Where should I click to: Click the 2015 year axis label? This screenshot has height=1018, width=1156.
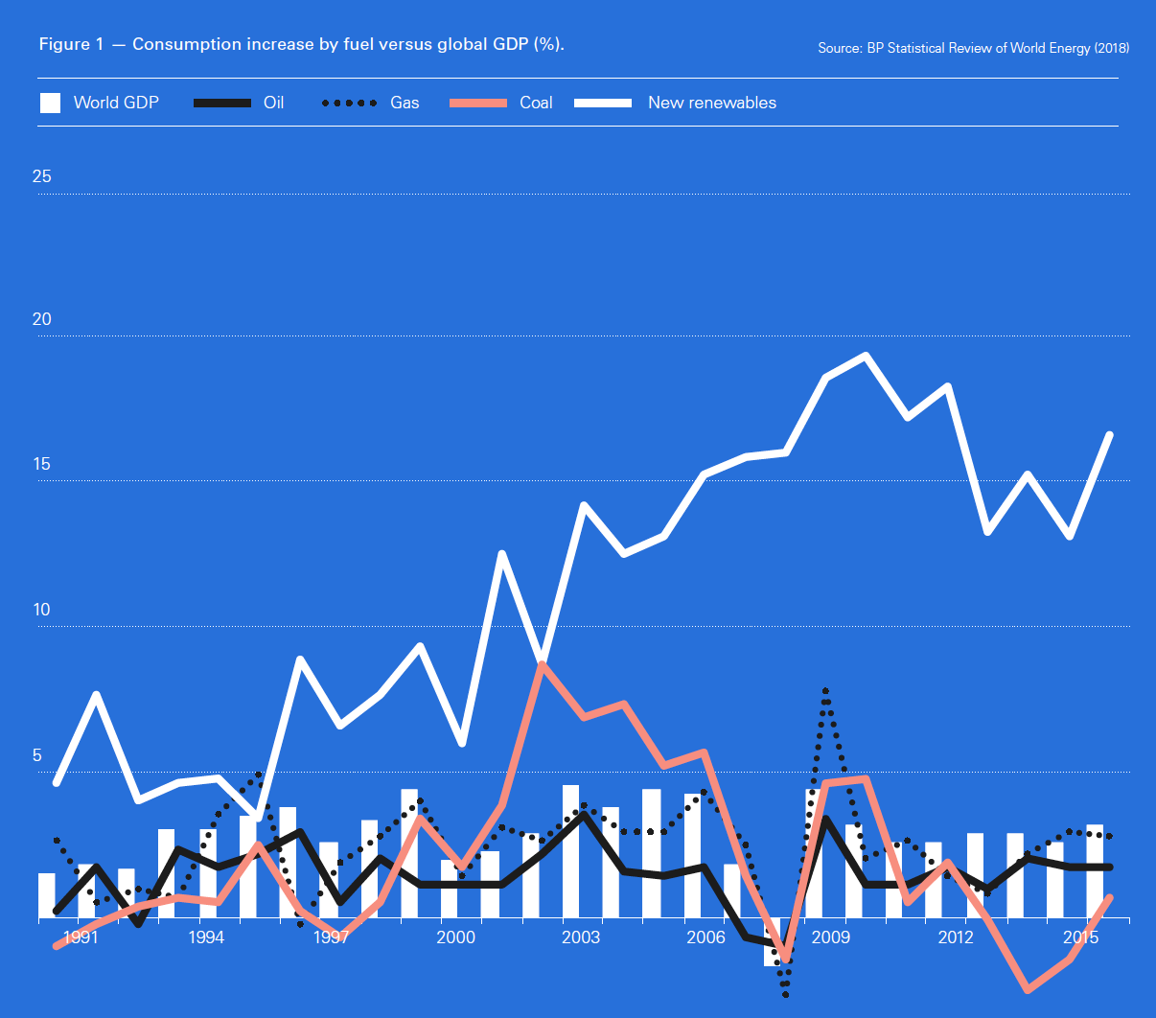click(x=1080, y=937)
